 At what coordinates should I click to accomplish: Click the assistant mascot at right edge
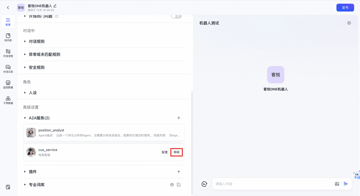[357, 175]
